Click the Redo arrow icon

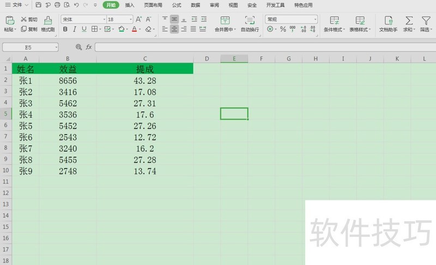pyautogui.click(x=86, y=5)
